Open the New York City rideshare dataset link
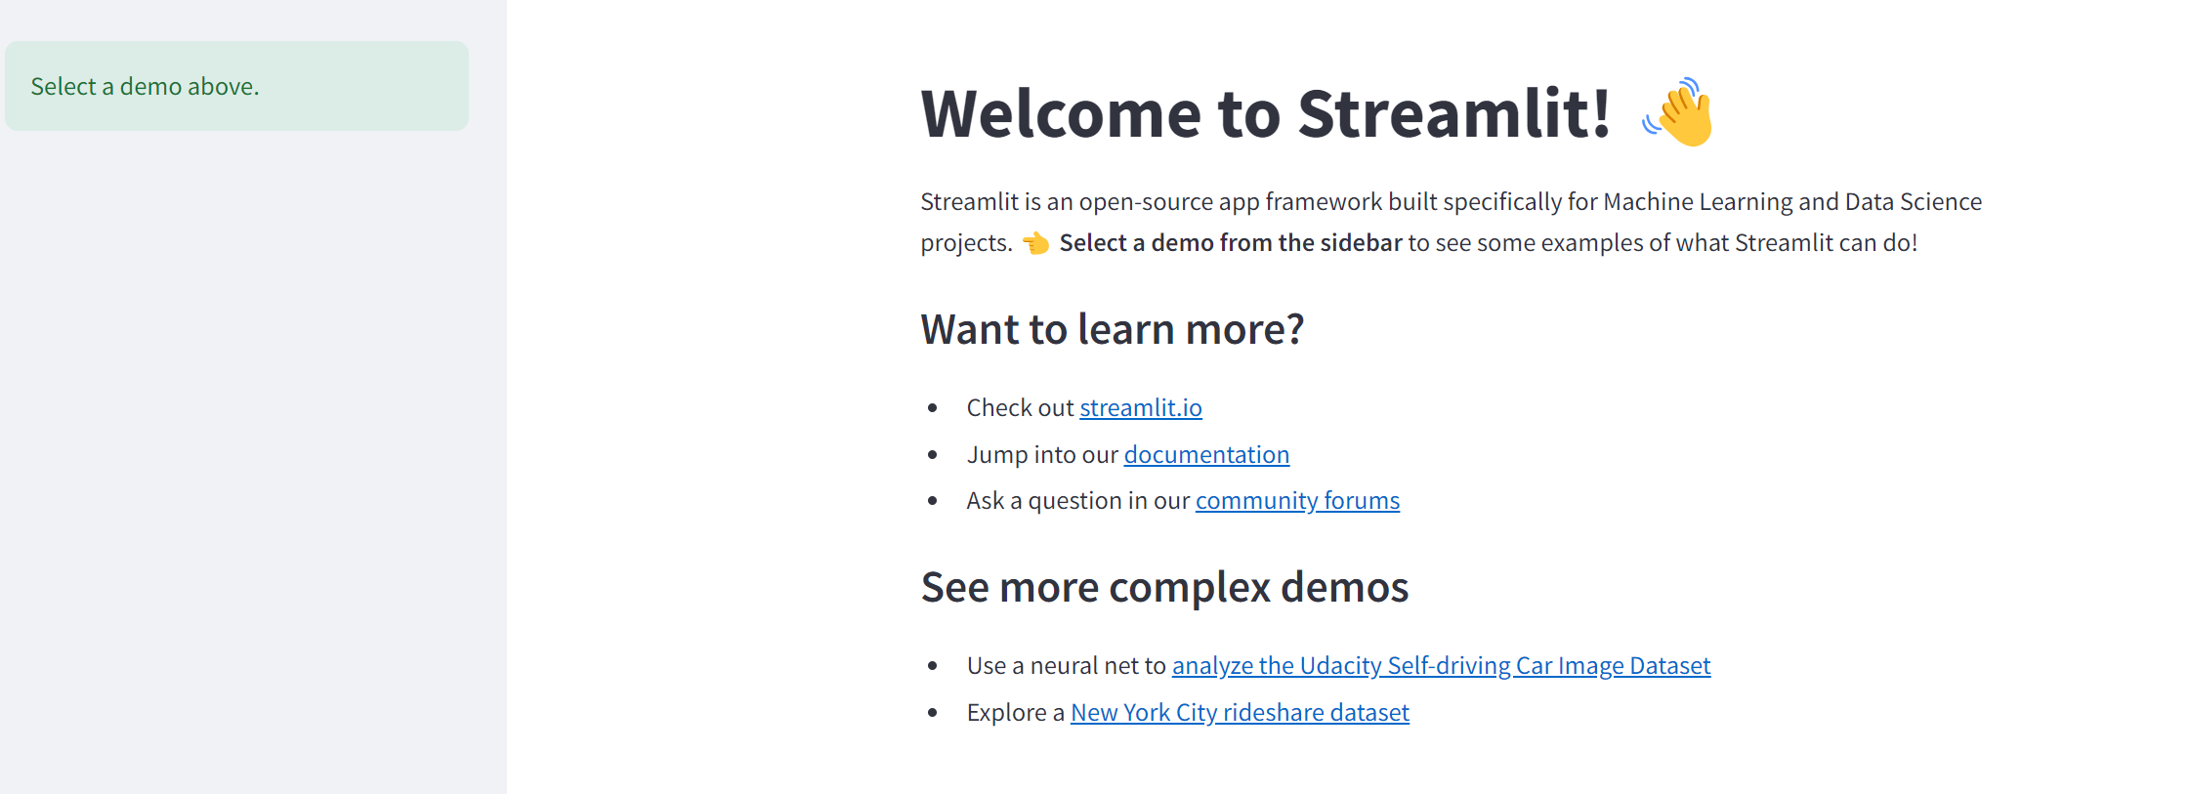Image resolution: width=2189 pixels, height=794 pixels. 1240,712
